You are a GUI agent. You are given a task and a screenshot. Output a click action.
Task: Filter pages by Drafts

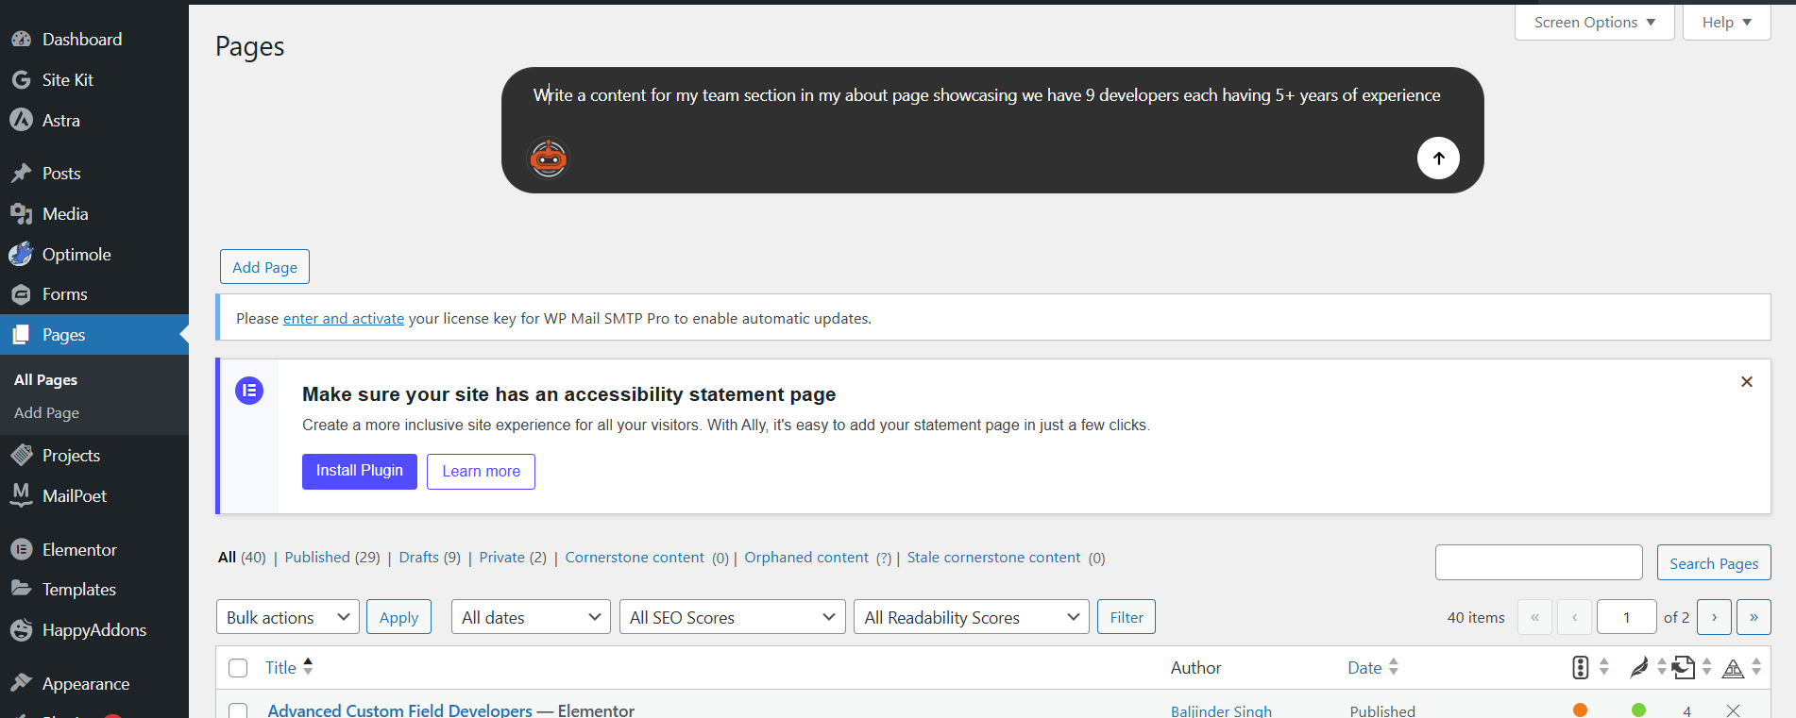point(419,558)
